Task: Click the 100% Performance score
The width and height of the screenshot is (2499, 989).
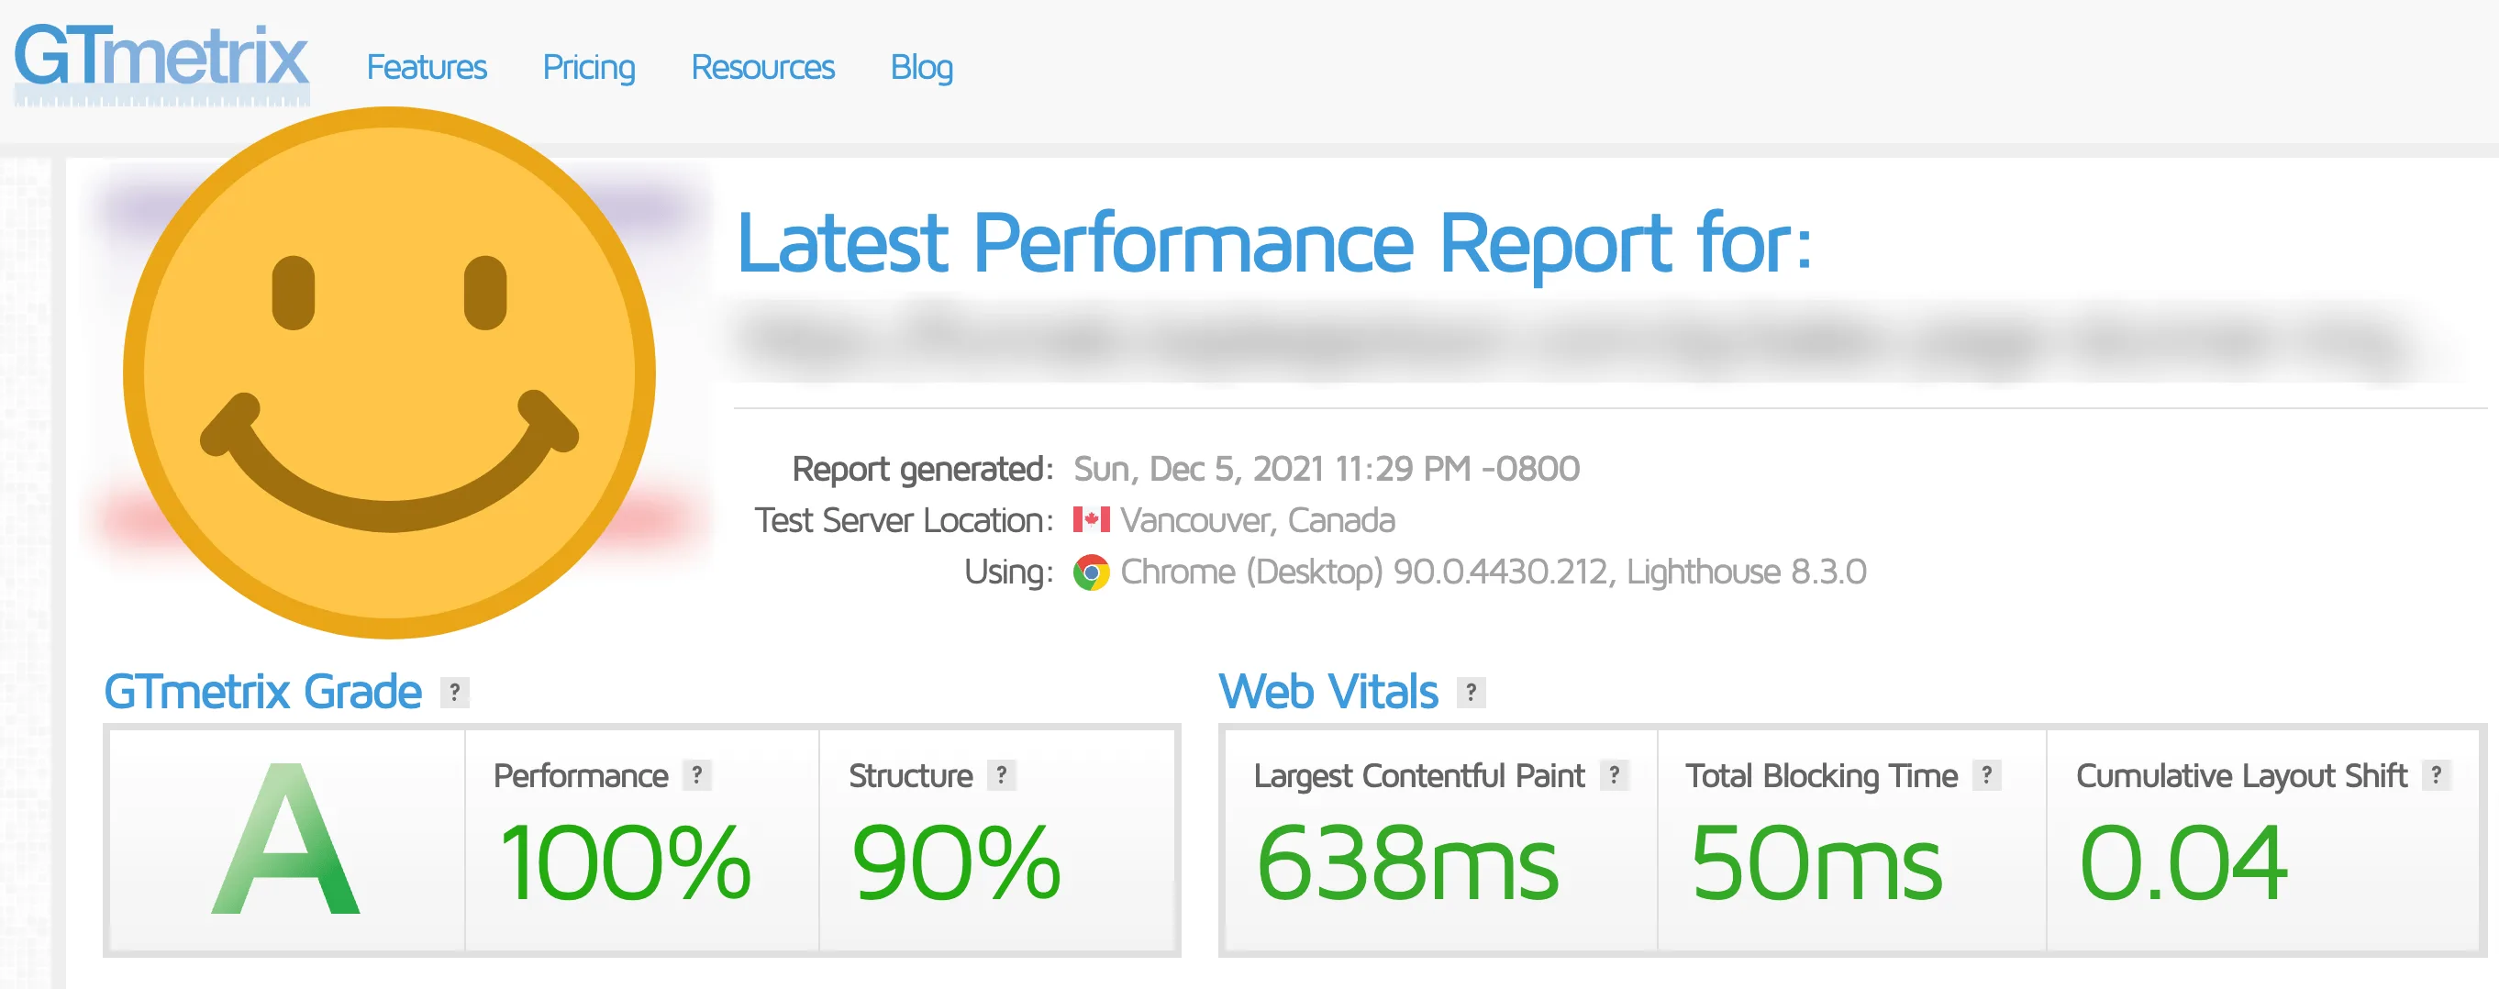Action: (x=625, y=861)
